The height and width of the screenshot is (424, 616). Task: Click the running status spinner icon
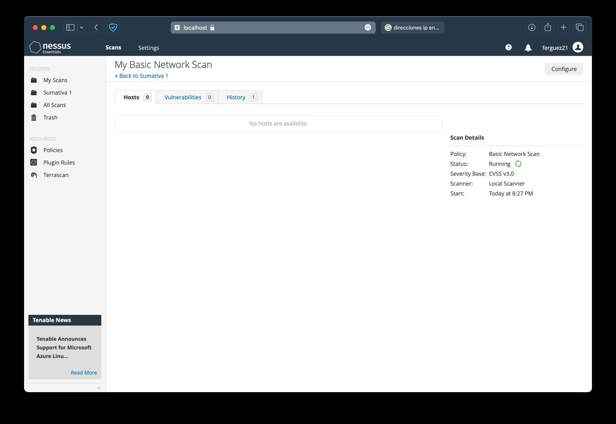(518, 164)
